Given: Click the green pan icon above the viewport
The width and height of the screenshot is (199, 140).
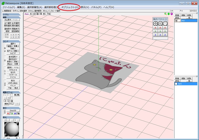Looking at the screenshot, I should click(x=169, y=14).
